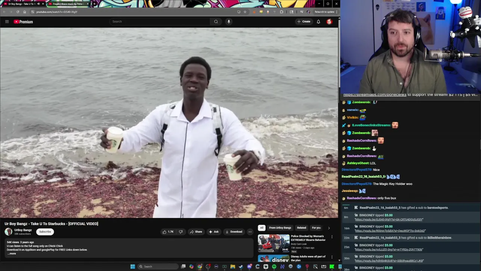Reload the page in Chrome

click(x=18, y=12)
